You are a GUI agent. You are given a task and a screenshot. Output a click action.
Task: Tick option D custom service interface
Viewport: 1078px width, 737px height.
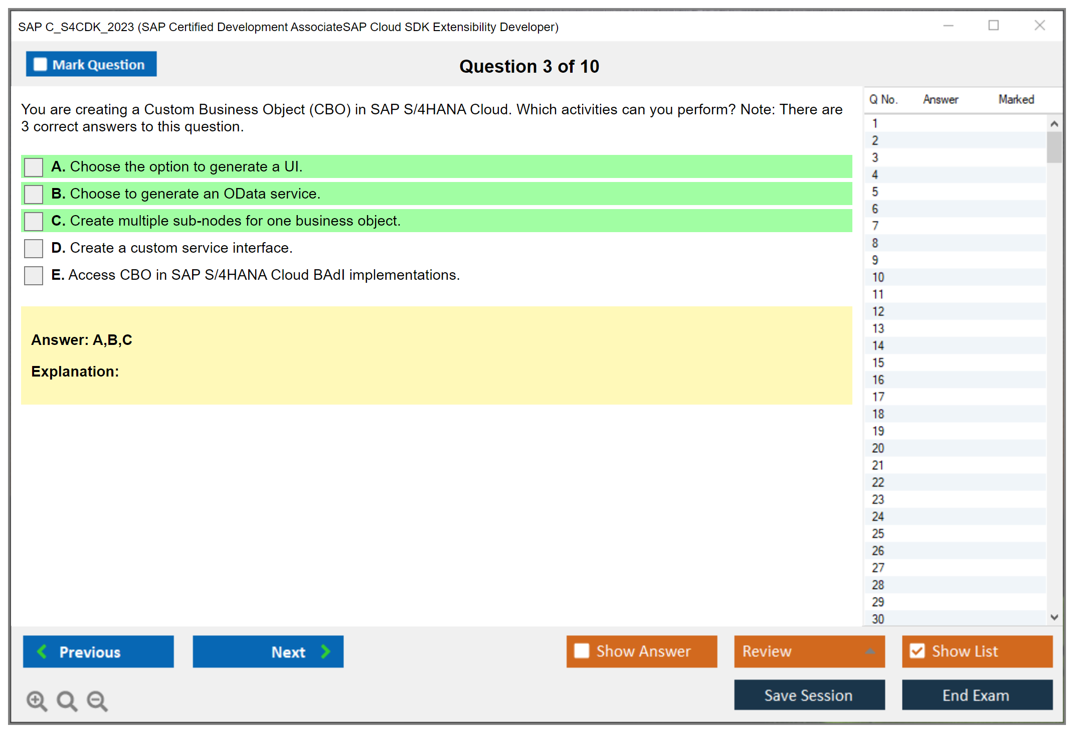pos(34,248)
